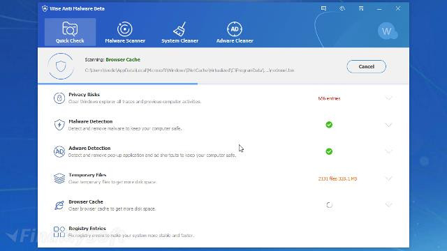Click the Privacy Risks lock icon
This screenshot has width=447, height=251.
(x=59, y=98)
